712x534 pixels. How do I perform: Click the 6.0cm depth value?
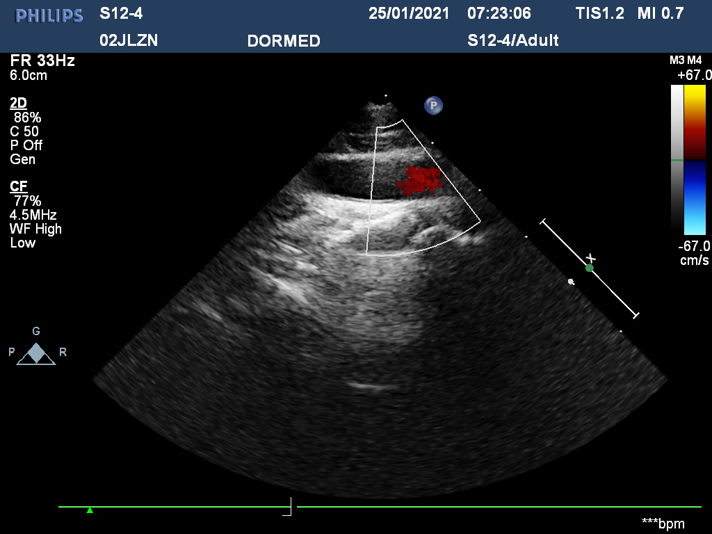(29, 75)
